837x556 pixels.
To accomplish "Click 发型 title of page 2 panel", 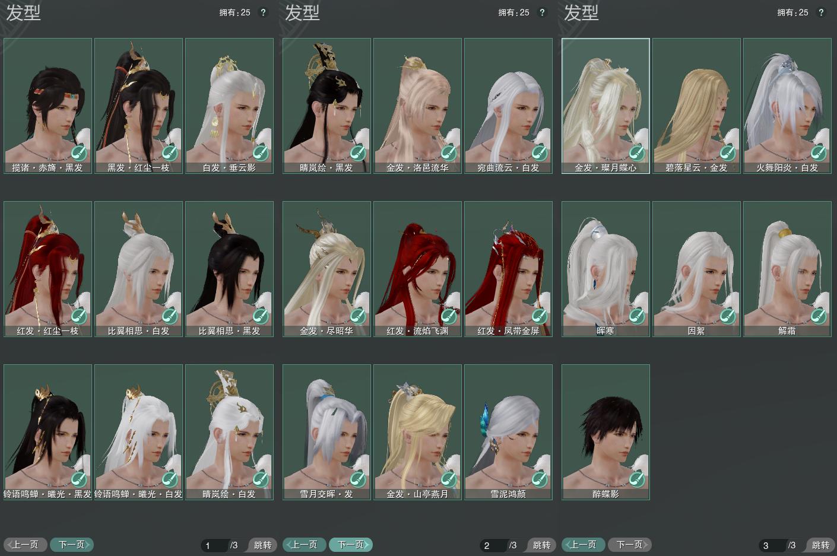I will click(x=302, y=12).
